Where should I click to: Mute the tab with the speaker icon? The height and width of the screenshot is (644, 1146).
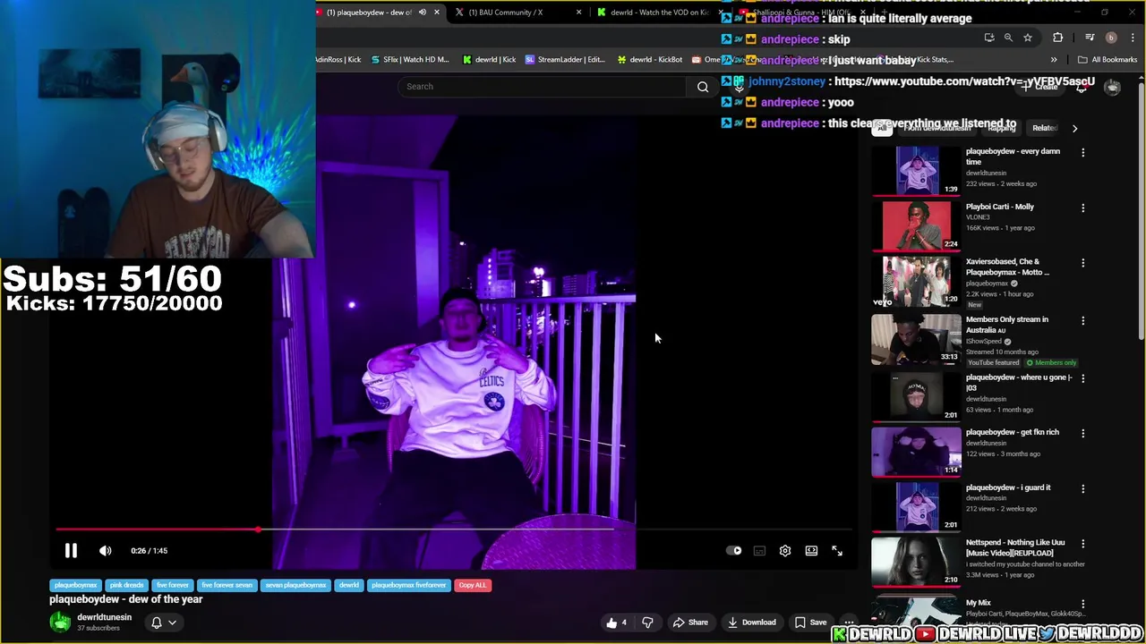(x=422, y=13)
